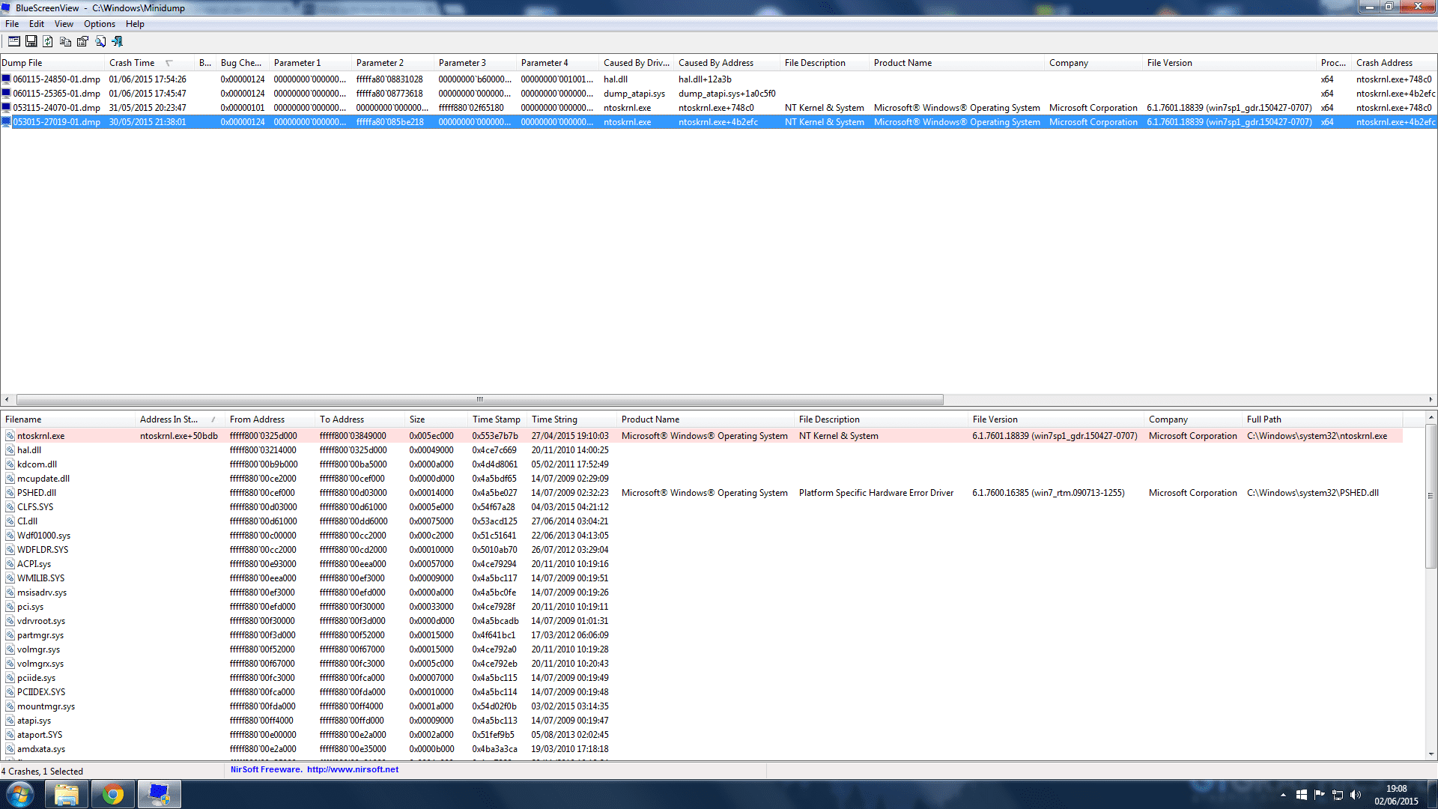Open the File menu
The image size is (1438, 809).
12,24
